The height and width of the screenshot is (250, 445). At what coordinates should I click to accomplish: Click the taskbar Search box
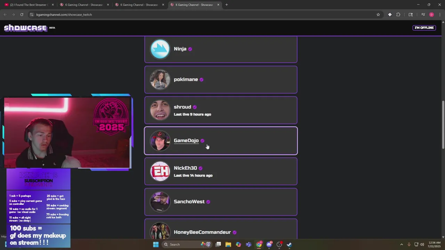point(188,244)
